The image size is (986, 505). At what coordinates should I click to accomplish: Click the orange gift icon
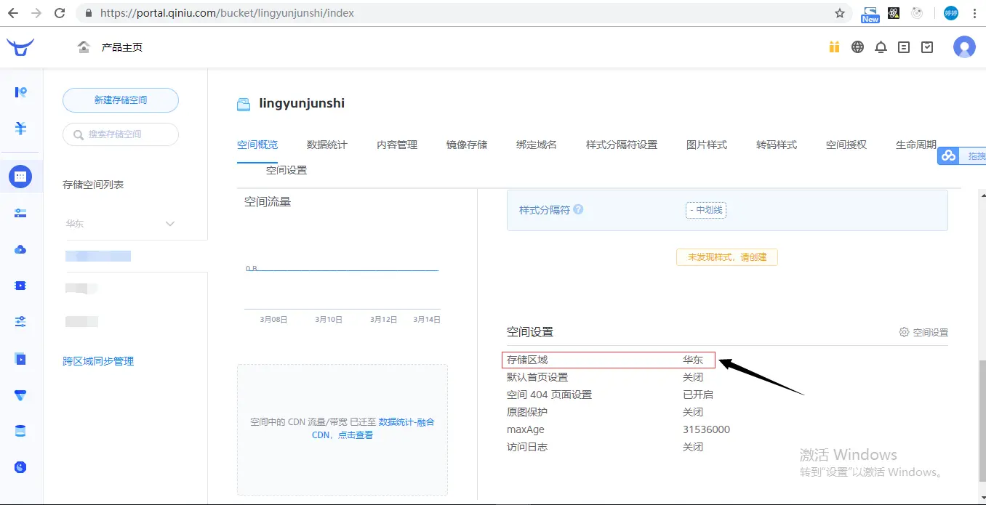click(x=834, y=47)
